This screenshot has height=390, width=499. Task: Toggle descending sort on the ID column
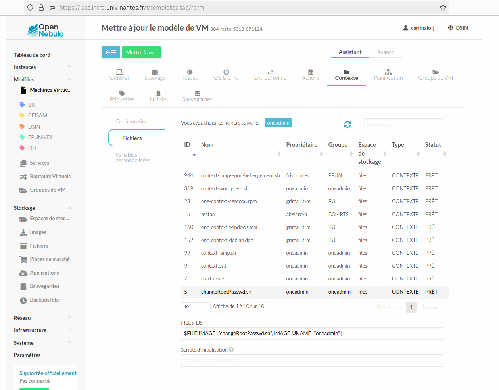[x=194, y=155]
